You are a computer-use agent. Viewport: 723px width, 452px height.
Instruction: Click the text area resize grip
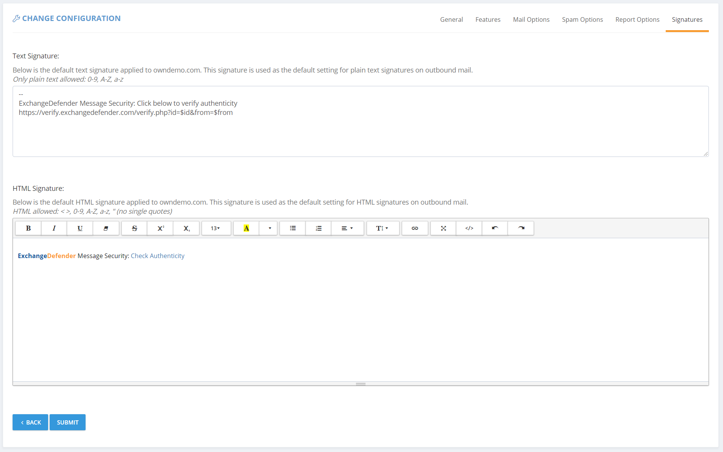(706, 154)
